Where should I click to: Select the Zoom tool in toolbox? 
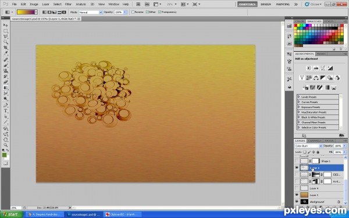point(6,145)
